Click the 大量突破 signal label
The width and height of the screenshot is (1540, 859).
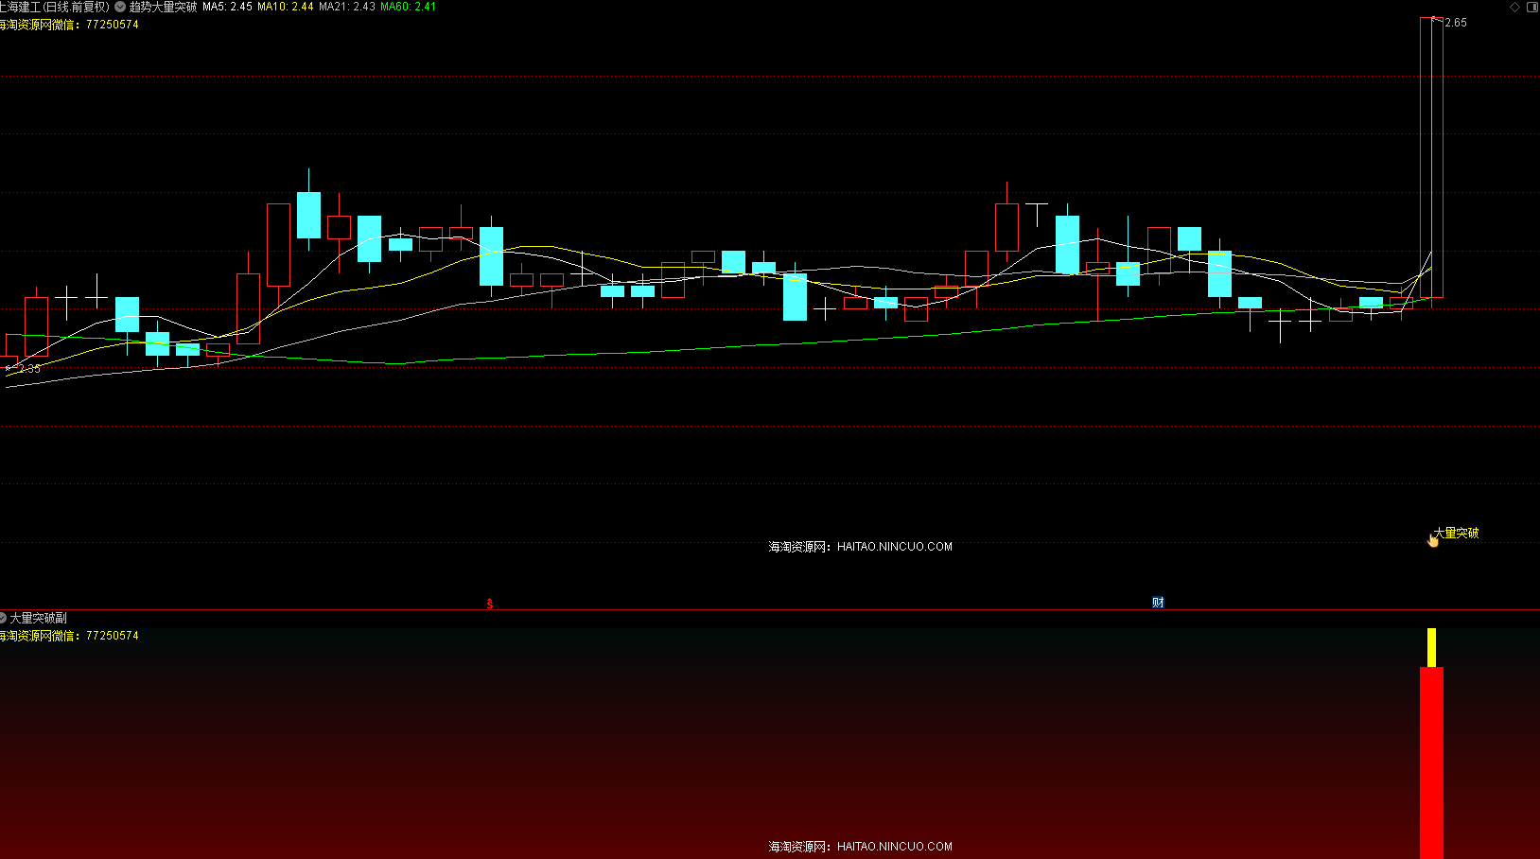(1457, 533)
